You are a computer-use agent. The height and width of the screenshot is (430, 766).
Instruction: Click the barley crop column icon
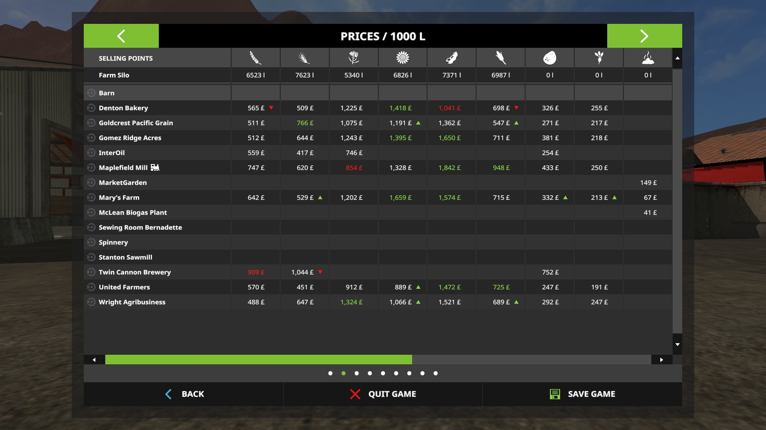(x=304, y=58)
